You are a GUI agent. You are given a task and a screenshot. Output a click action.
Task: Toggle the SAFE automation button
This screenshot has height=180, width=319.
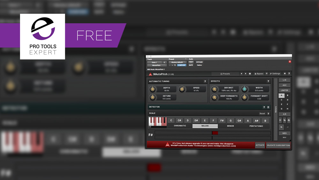[191, 65]
